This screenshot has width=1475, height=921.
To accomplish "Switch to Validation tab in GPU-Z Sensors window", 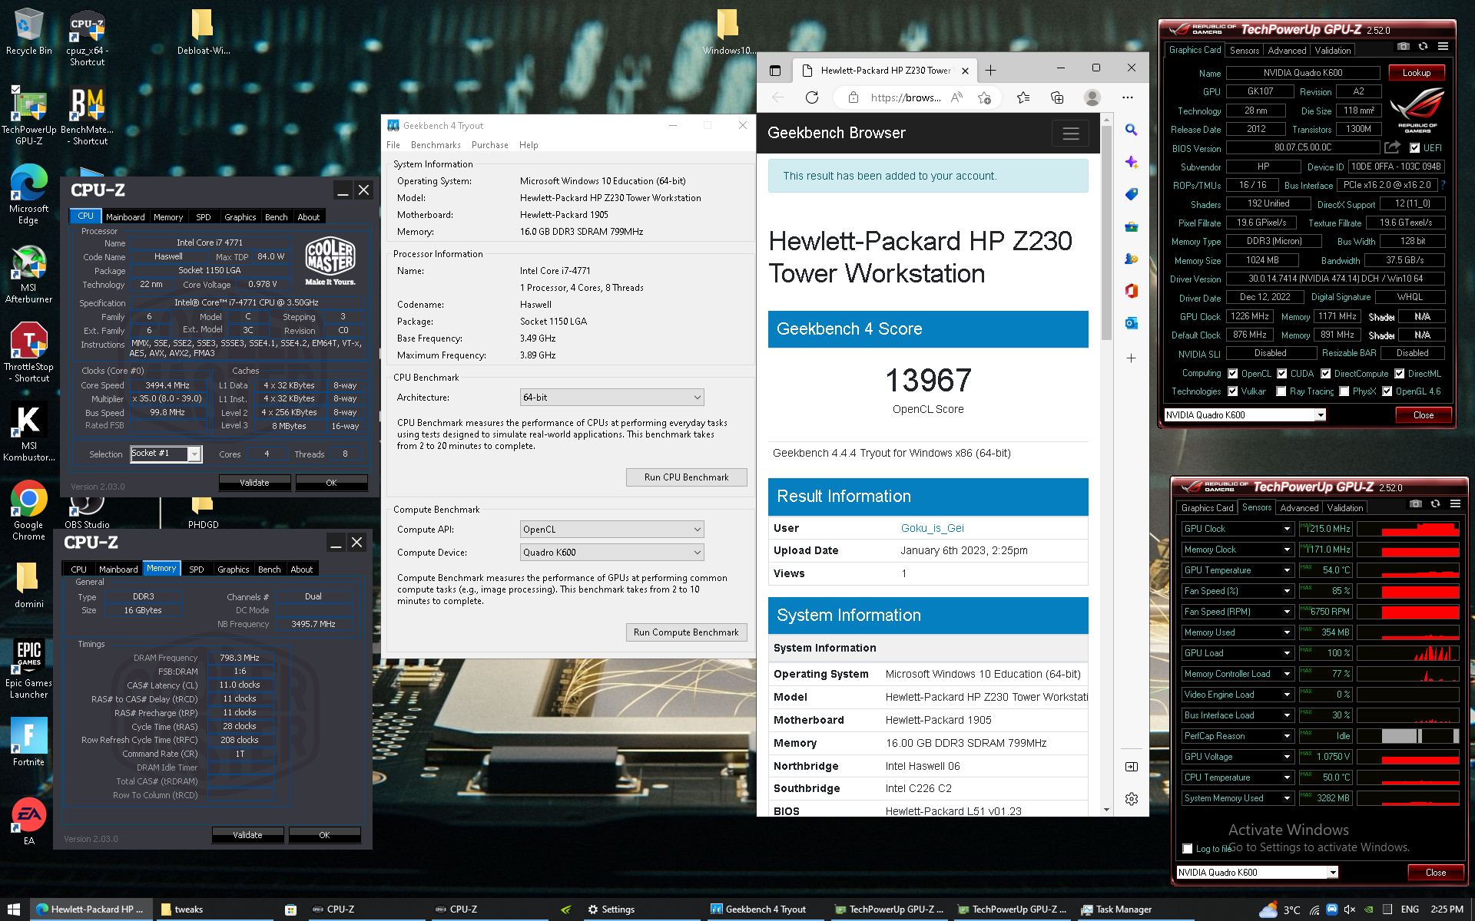I will (1345, 508).
